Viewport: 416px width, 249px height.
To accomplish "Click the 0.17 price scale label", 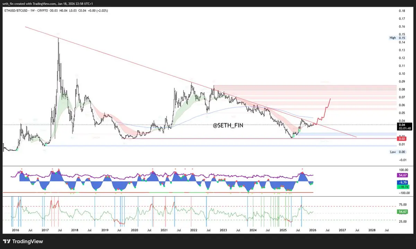I will point(402,19).
